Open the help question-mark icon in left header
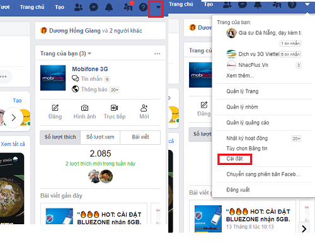This screenshot has width=315, height=245. click(x=143, y=8)
